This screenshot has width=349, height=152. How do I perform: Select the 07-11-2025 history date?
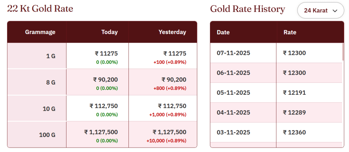233,53
